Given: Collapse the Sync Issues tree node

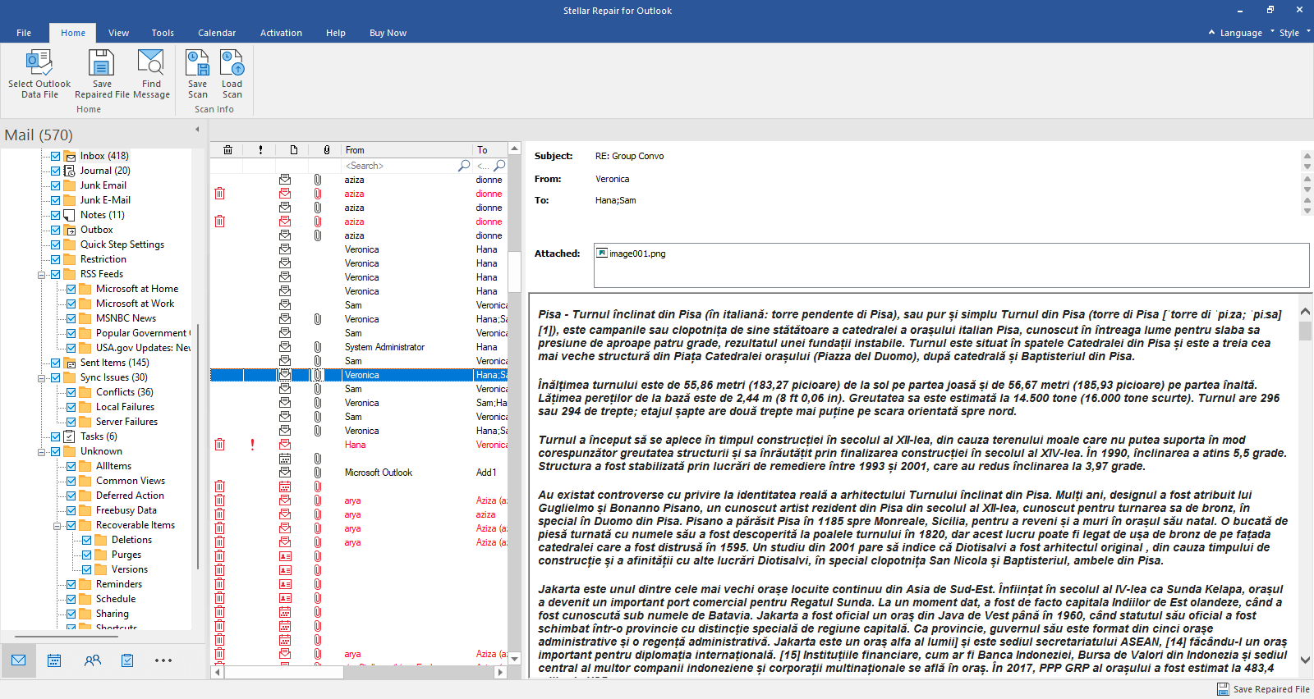Looking at the screenshot, I should (x=41, y=378).
